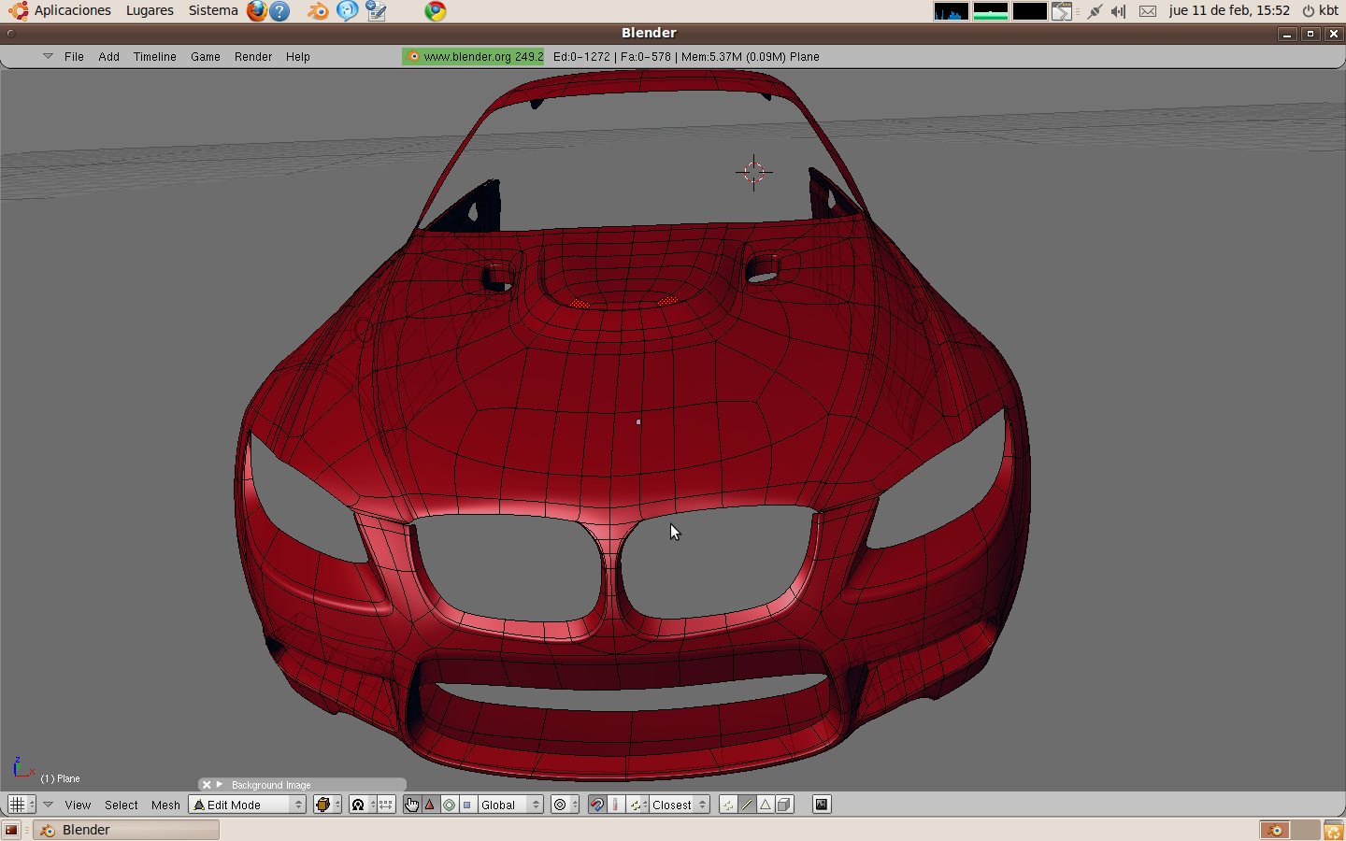The width and height of the screenshot is (1346, 841).
Task: Open the pivot point selector dropdown
Action: [362, 805]
